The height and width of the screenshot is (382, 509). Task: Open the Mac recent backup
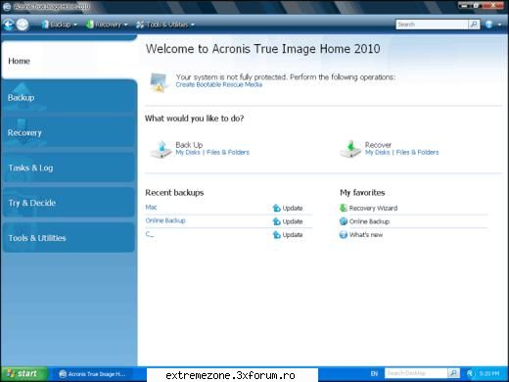click(151, 207)
